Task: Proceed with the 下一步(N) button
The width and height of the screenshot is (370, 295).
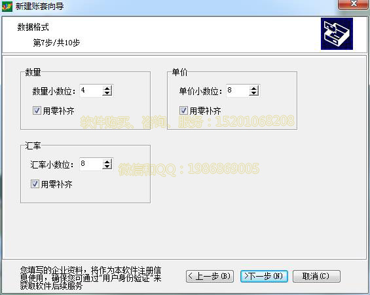Action: click(264, 277)
